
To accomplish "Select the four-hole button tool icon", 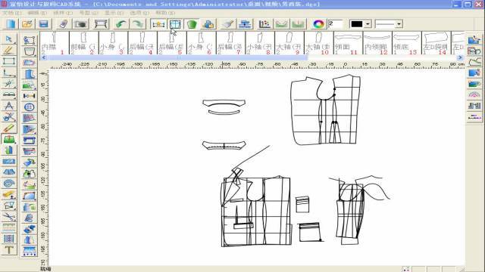I will 29,107.
